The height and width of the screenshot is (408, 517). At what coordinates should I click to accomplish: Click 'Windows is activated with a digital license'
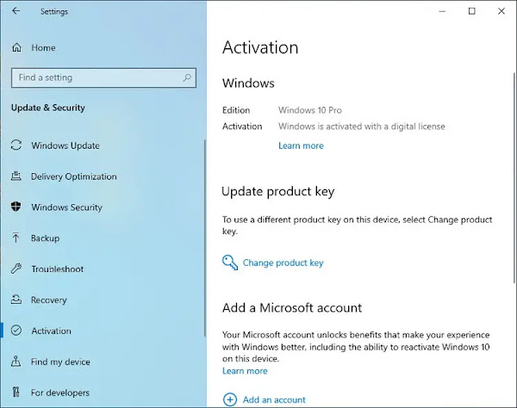pos(362,127)
